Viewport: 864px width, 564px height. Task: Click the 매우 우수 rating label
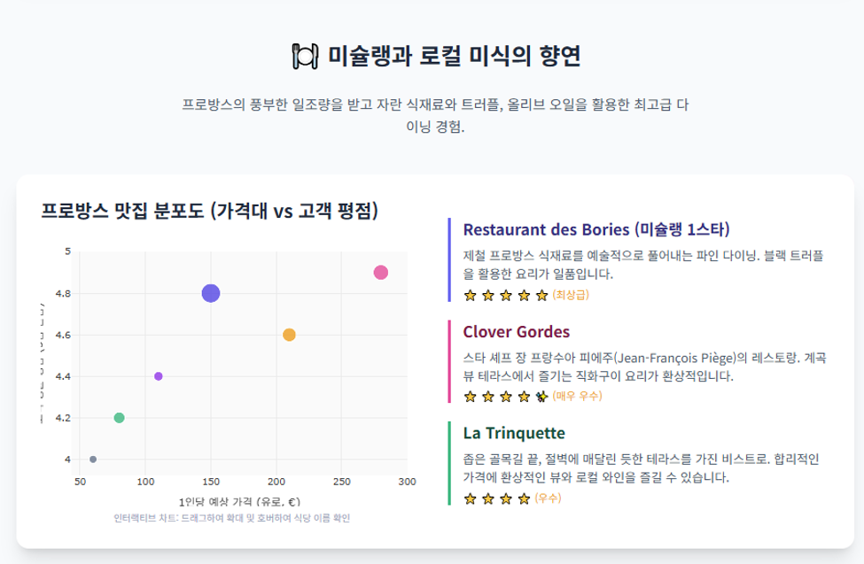pos(578,396)
